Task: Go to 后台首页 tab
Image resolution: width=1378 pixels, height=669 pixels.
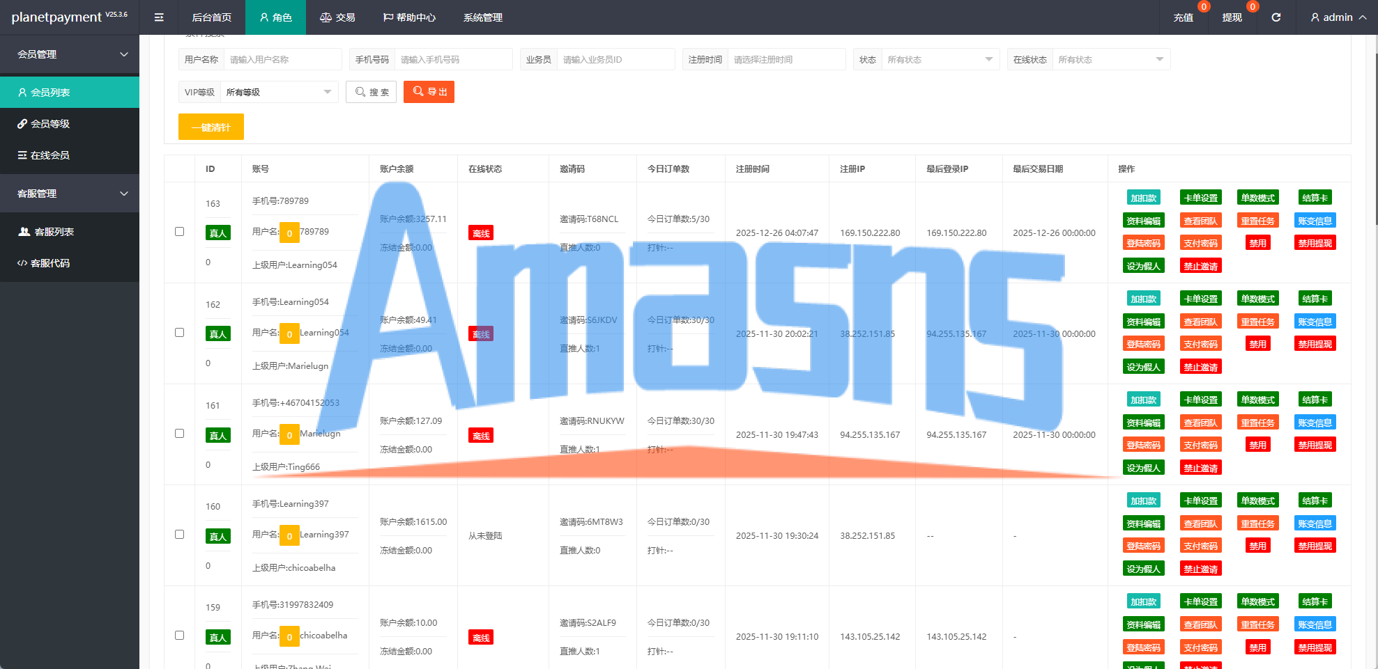Action: click(212, 17)
